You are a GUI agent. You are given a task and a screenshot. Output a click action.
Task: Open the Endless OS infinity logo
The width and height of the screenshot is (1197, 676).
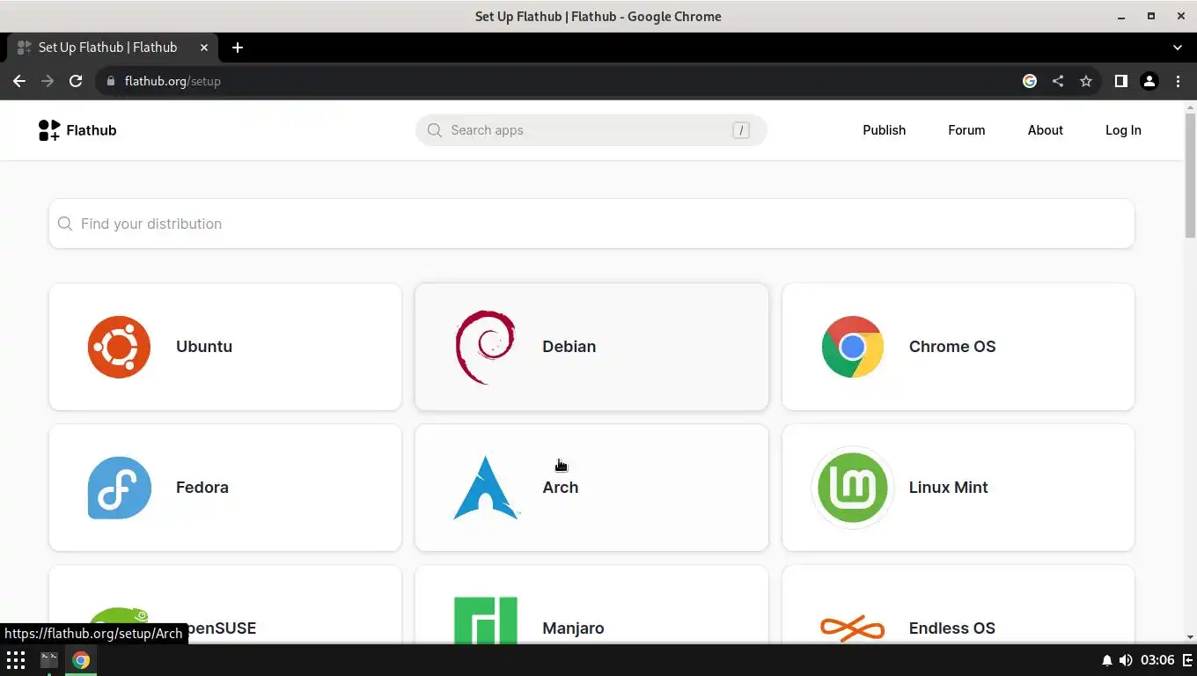[852, 628]
